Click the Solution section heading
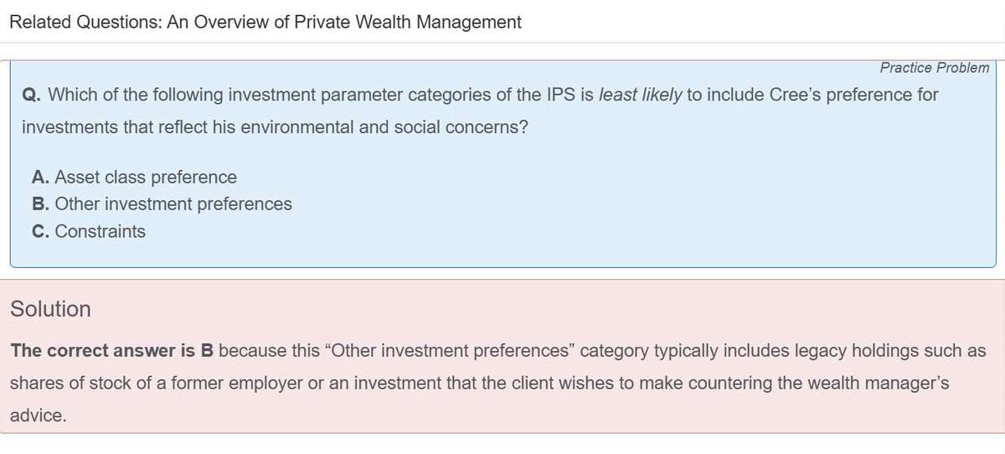Screen dimensions: 1005x454 tap(50, 309)
